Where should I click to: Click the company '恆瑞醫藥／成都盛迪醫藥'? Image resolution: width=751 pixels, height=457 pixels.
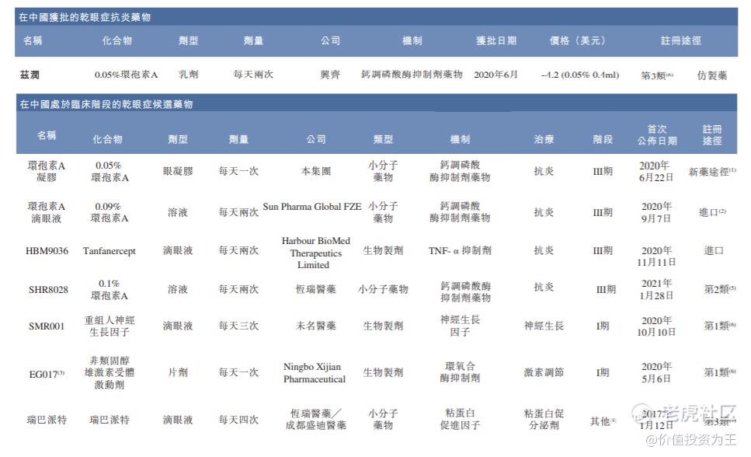(x=315, y=419)
